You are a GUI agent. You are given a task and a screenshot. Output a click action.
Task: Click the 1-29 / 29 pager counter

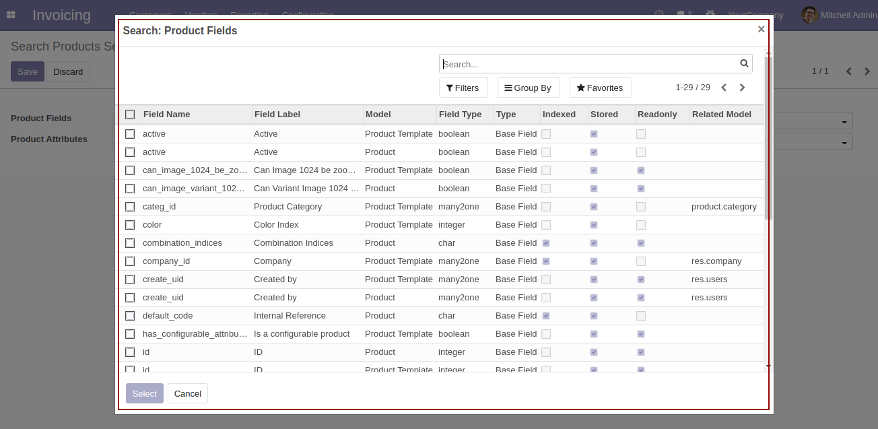pyautogui.click(x=693, y=88)
